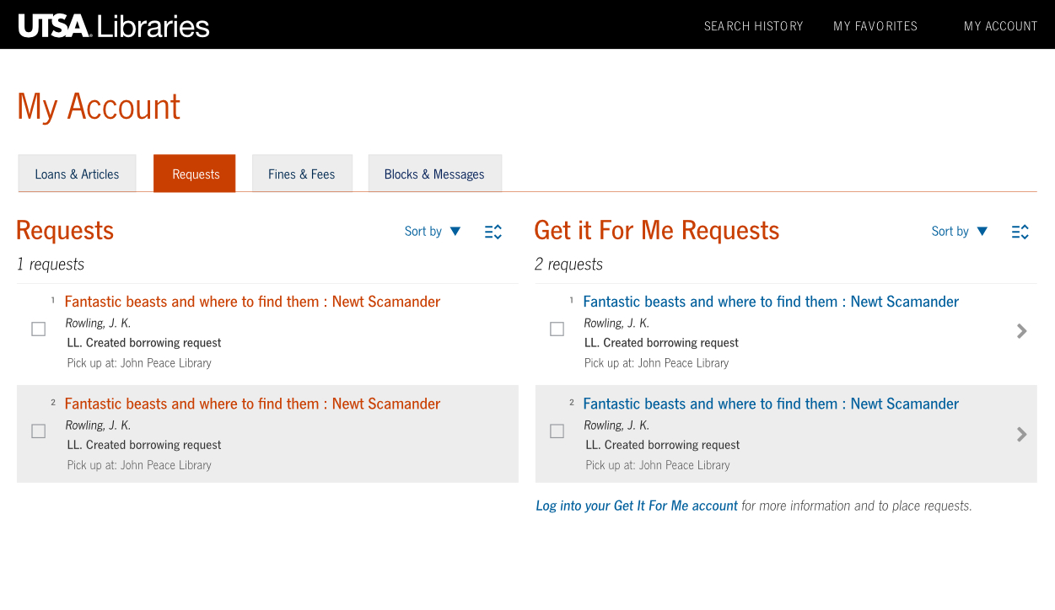Click the Sort by triangle in Get it For Me column
The height and width of the screenshot is (610, 1055).
pyautogui.click(x=982, y=231)
